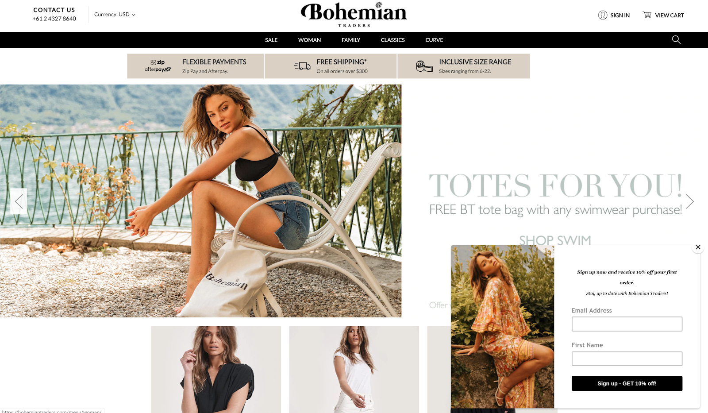Viewport: 708px width, 413px height.
Task: Show the previous hero slide
Action: pos(19,201)
